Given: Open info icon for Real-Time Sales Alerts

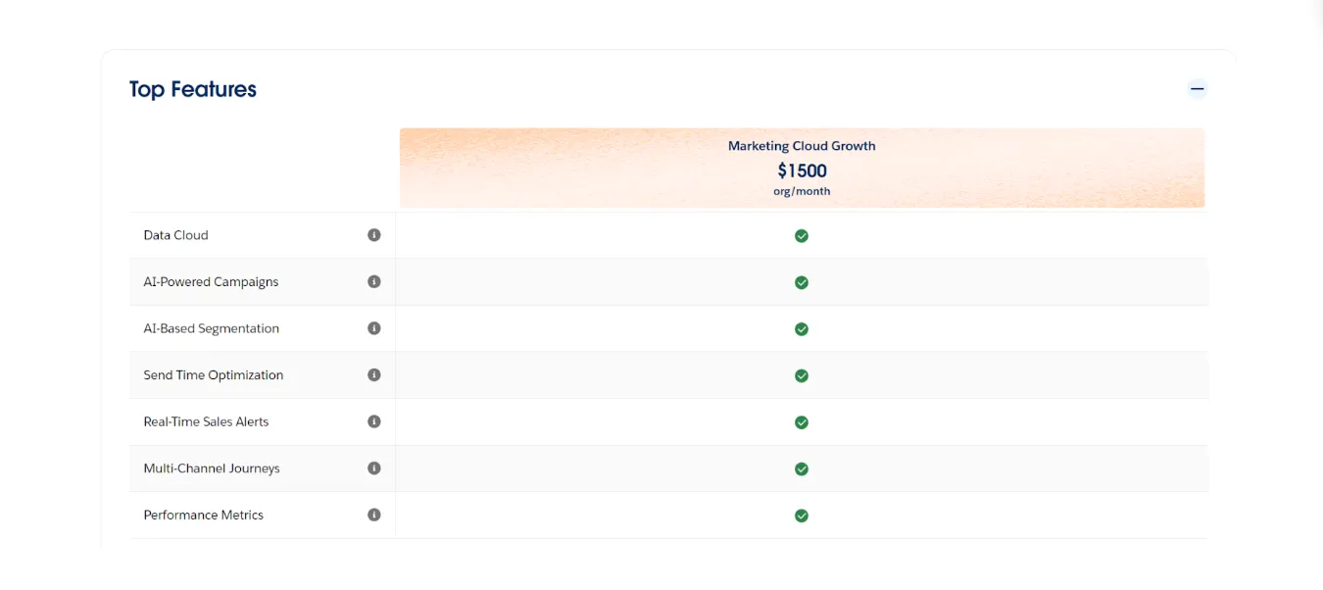Looking at the screenshot, I should click(x=373, y=421).
